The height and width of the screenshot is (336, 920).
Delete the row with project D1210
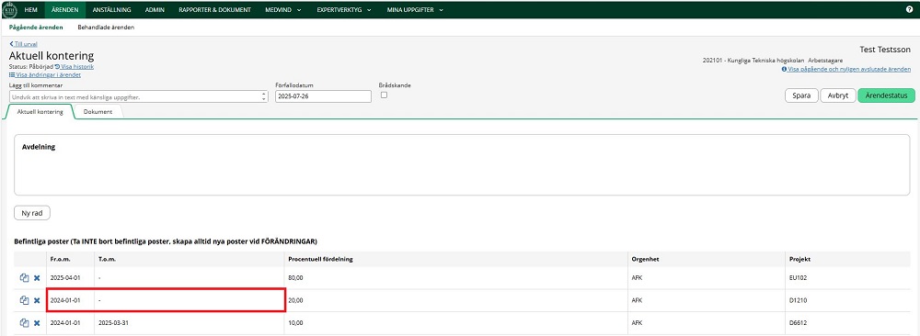pyautogui.click(x=37, y=300)
